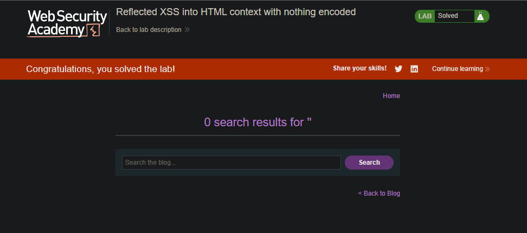The height and width of the screenshot is (233, 527).
Task: Share on Twitter via bird icon
Action: coord(399,69)
